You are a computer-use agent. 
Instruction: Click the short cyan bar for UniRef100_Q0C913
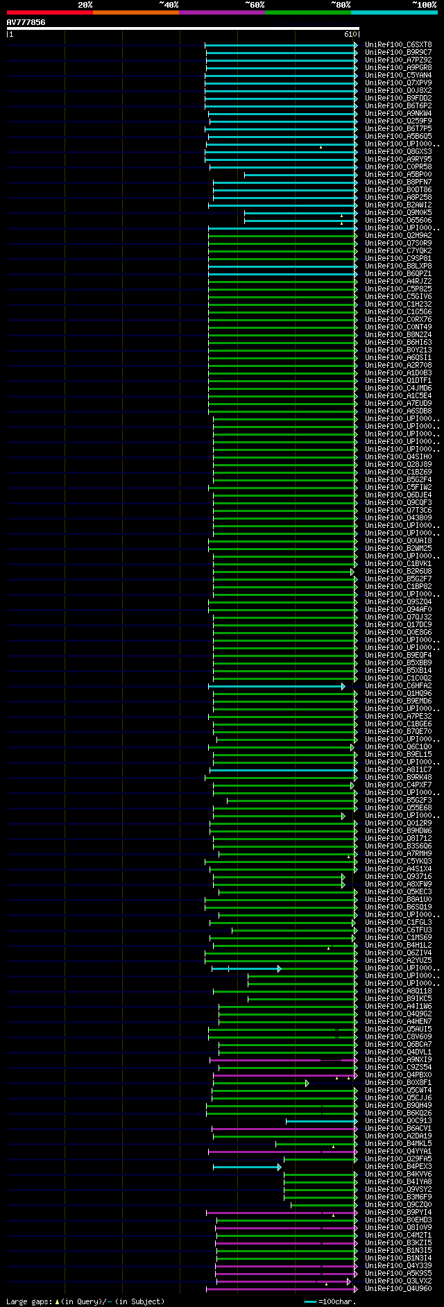(322, 1120)
